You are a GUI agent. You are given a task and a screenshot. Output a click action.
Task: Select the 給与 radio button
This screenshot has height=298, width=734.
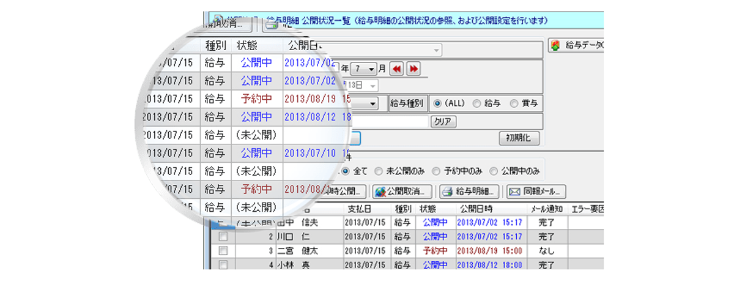tap(477, 103)
